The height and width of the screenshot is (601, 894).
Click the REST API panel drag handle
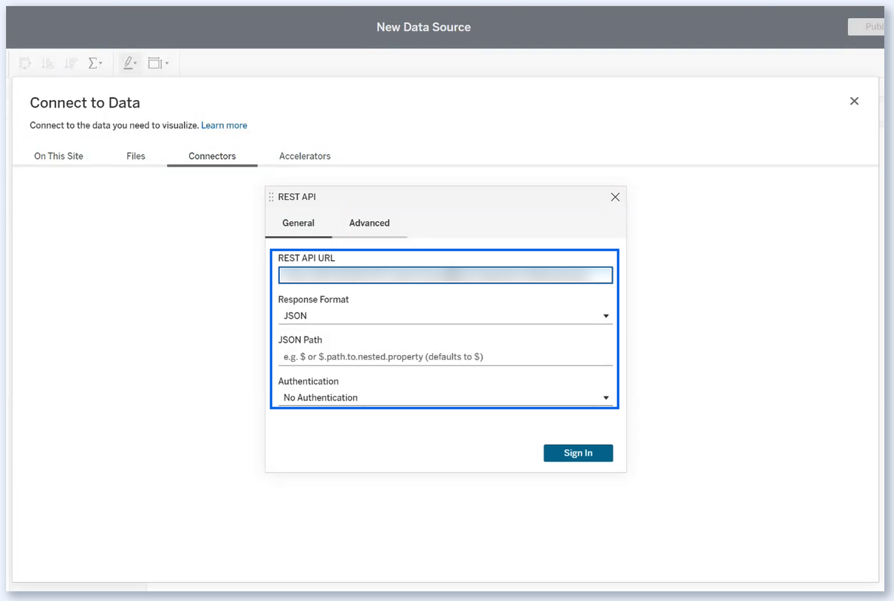[x=271, y=197]
